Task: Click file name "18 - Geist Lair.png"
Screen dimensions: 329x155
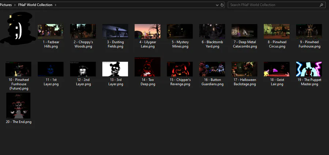Action: point(277,82)
